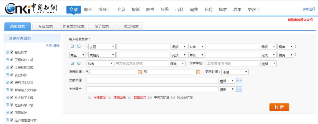Expand the 信息科技 tree node
This screenshot has width=318, height=124.
point(7,112)
